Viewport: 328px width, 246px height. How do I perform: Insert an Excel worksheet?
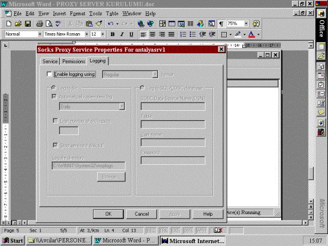181,24
